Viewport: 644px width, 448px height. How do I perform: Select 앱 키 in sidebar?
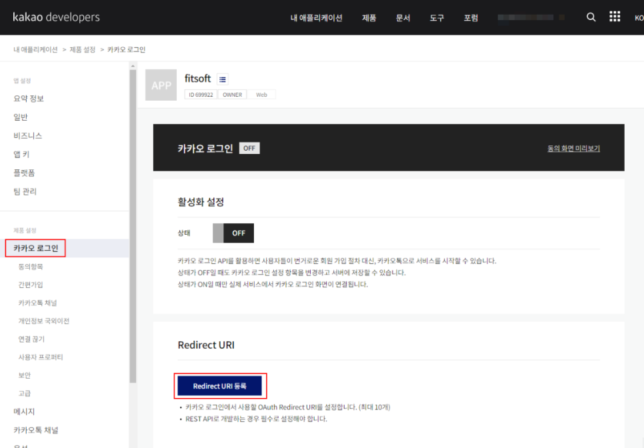pos(21,155)
